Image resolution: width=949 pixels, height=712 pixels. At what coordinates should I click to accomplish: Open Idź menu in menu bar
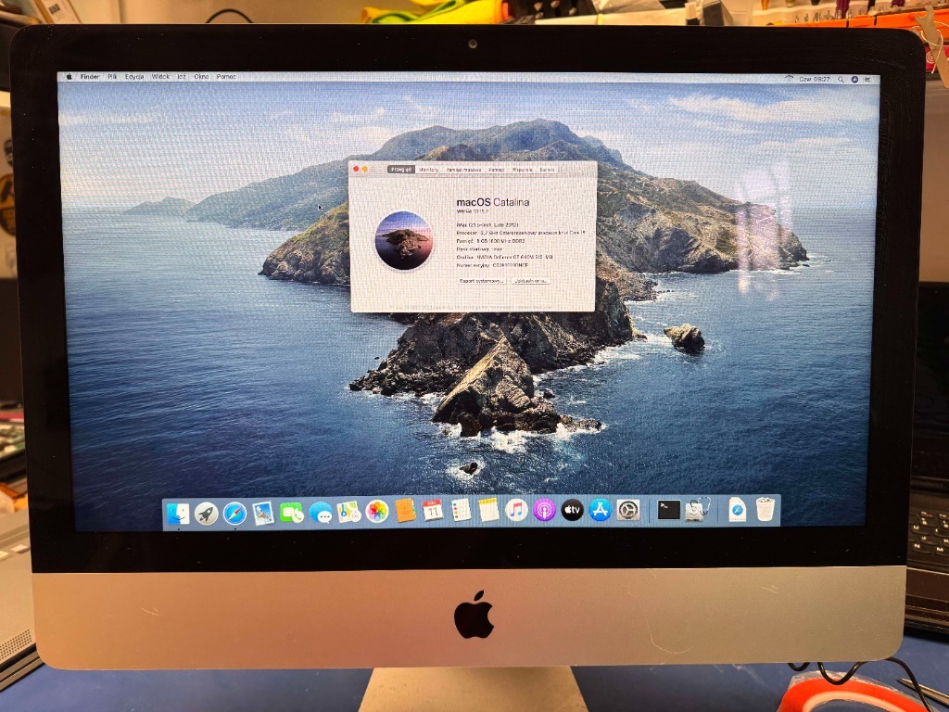point(182,77)
